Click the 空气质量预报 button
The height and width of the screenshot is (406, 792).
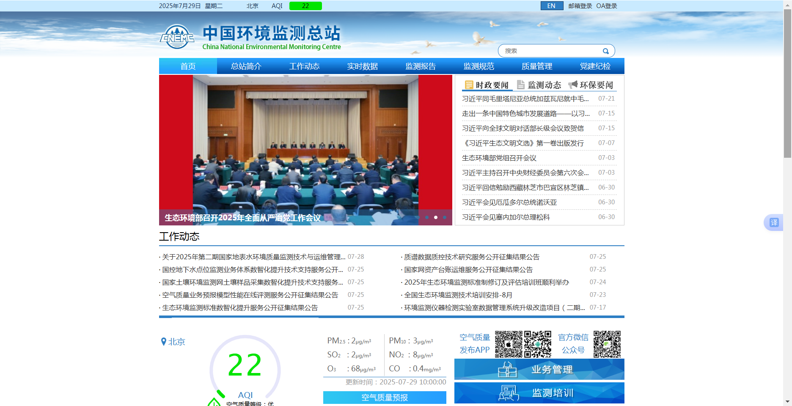coord(384,398)
